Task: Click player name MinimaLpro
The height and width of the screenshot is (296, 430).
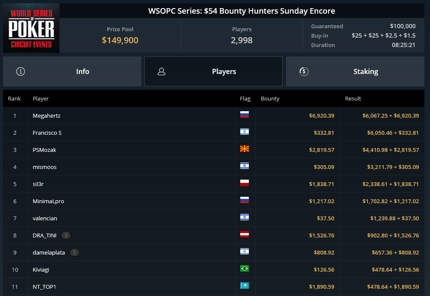Action: pos(48,201)
